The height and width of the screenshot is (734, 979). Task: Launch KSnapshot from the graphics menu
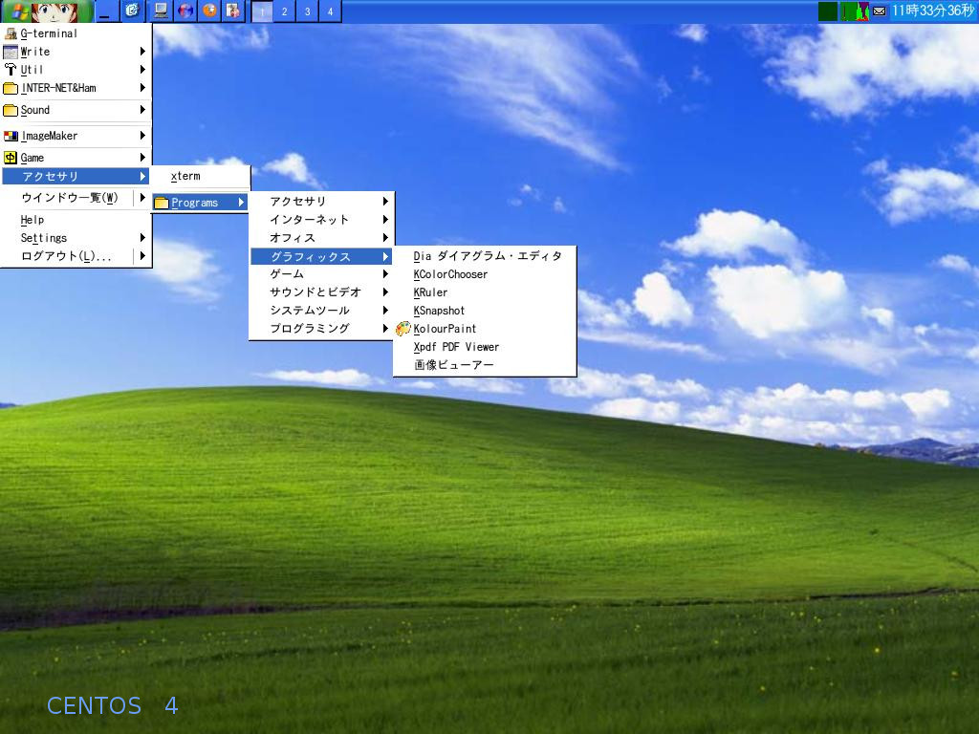coord(438,311)
